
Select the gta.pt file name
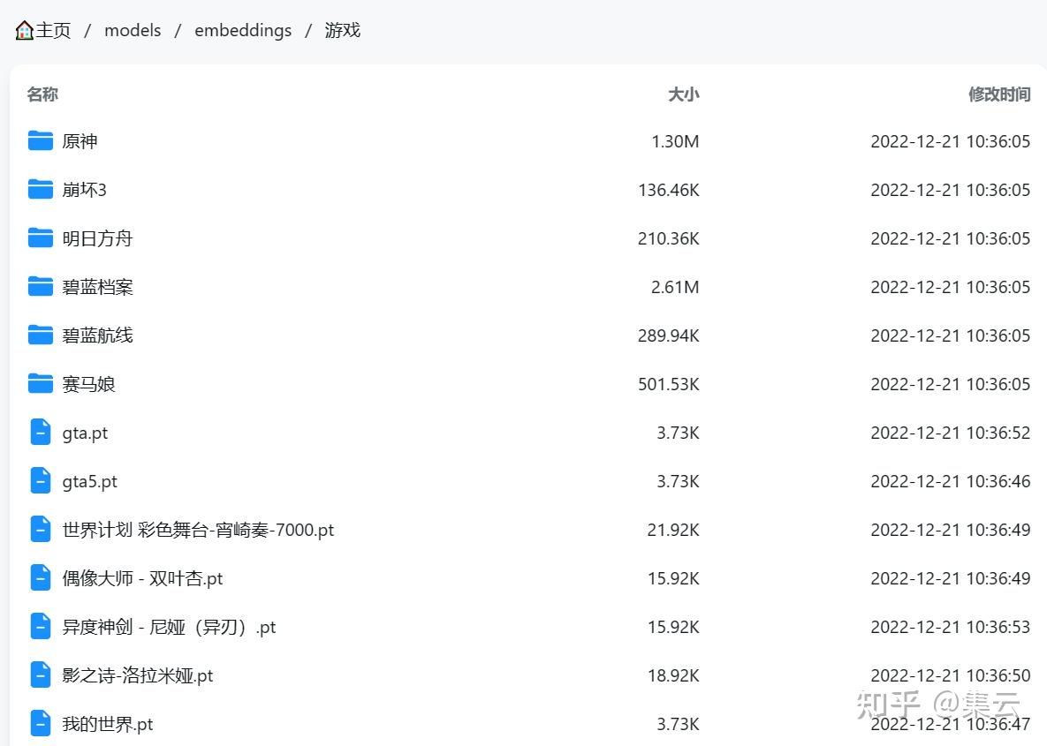click(x=85, y=433)
